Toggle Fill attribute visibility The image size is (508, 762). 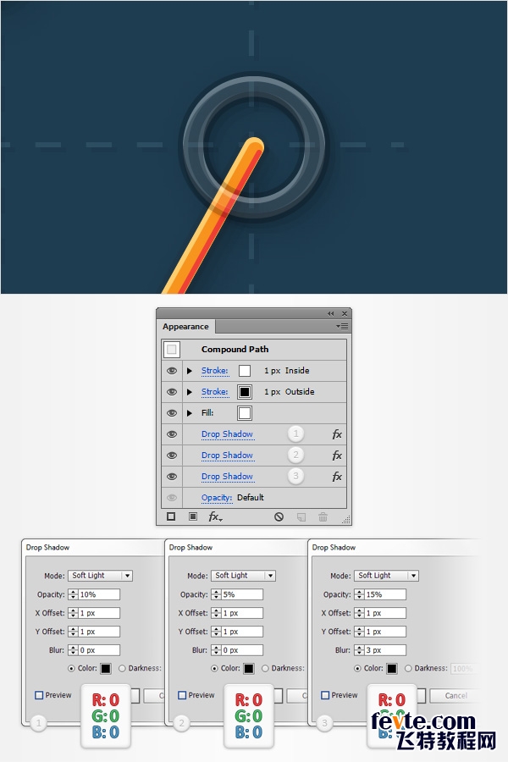[172, 413]
